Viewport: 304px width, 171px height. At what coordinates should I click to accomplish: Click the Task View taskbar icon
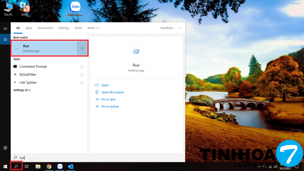[x=27, y=167]
